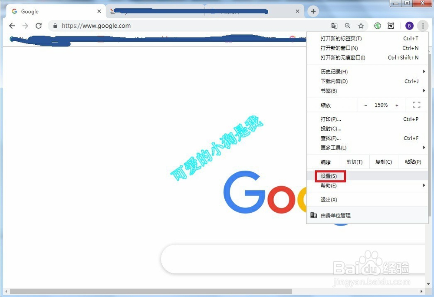Expand the 书签(B) submenu
The width and height of the screenshot is (434, 297).
coord(367,91)
